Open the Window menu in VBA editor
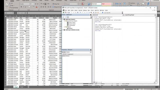160x90 pixels. 102,10
